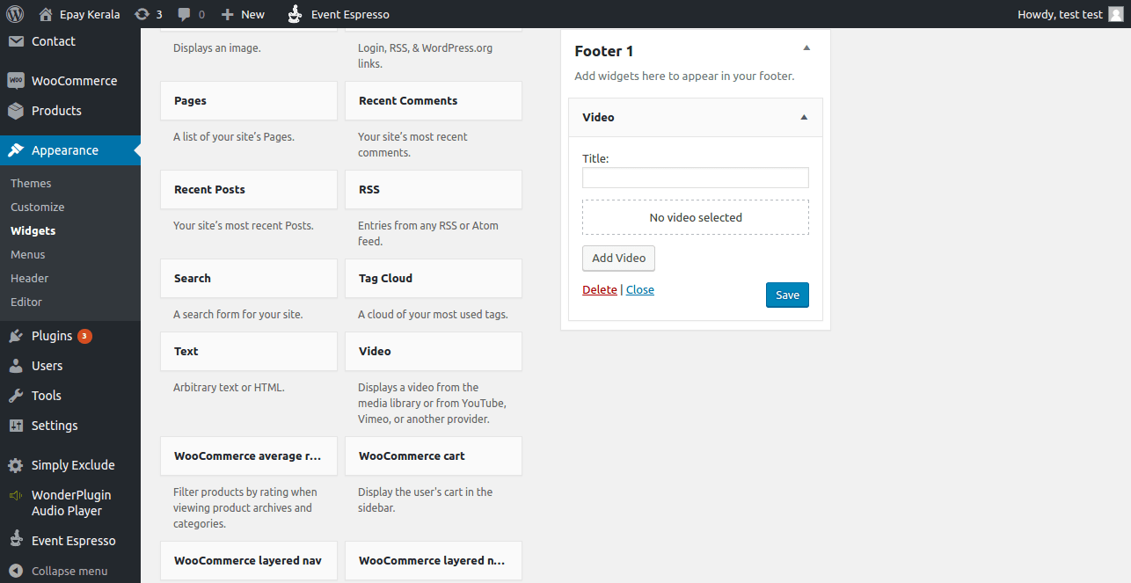The height and width of the screenshot is (583, 1131).
Task: Click the Delete link in Video widget
Action: [x=599, y=289]
